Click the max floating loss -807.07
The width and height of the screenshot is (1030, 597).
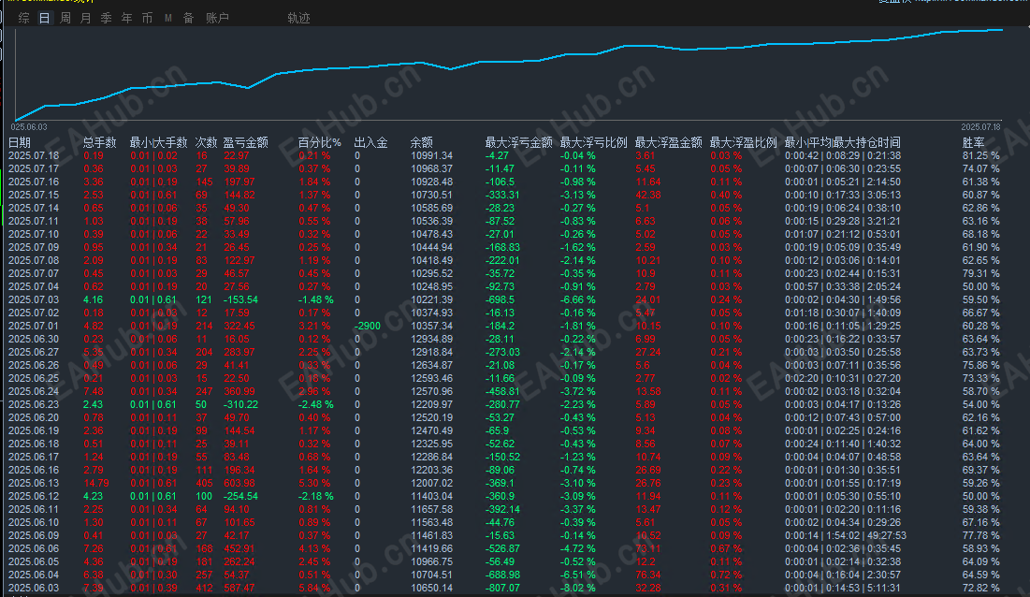(x=502, y=588)
